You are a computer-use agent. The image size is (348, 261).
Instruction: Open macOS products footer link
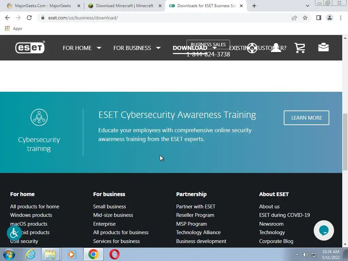(x=29, y=224)
